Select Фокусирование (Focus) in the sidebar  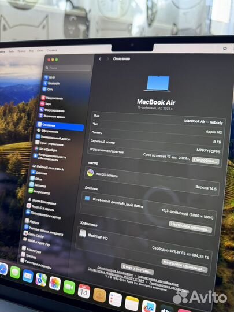pos(52,110)
